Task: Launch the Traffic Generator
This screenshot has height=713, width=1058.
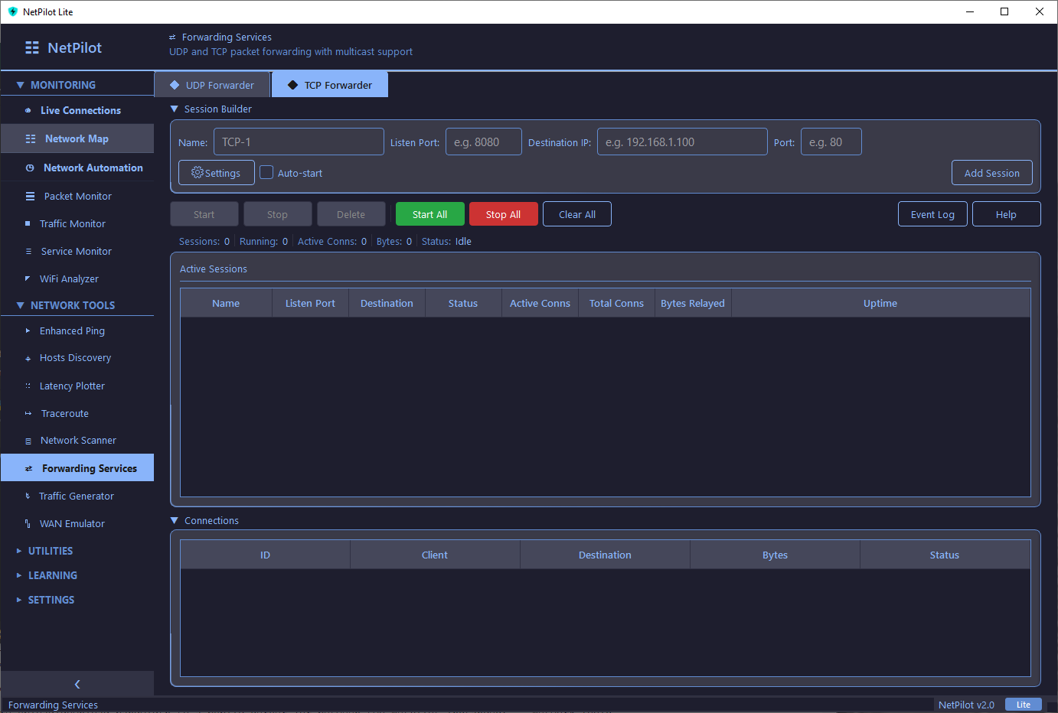Action: click(77, 496)
